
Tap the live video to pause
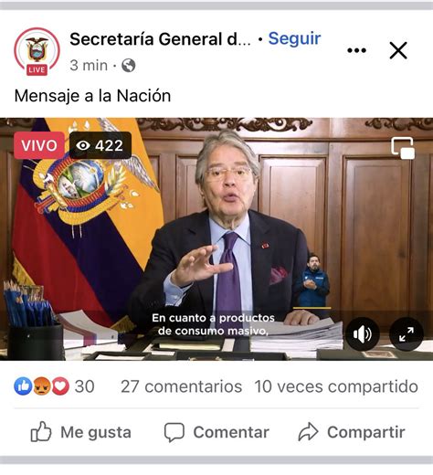click(216, 239)
